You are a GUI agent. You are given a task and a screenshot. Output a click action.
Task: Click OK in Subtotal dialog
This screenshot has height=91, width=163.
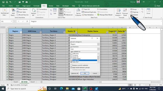85,73
